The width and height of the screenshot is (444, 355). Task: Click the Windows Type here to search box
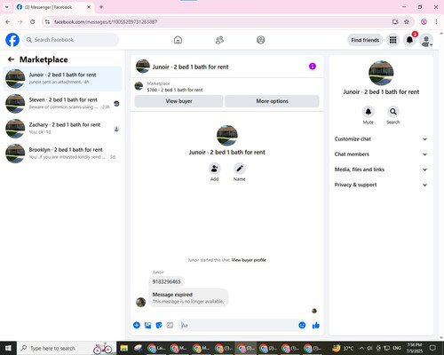coord(67,348)
